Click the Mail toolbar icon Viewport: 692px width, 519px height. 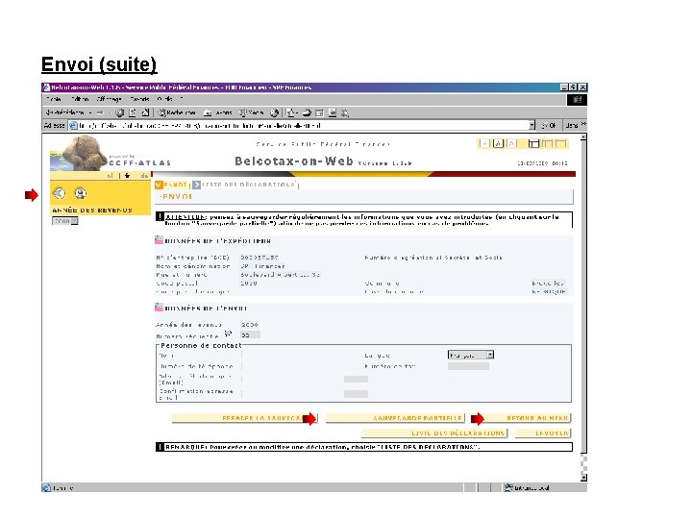pos(291,113)
